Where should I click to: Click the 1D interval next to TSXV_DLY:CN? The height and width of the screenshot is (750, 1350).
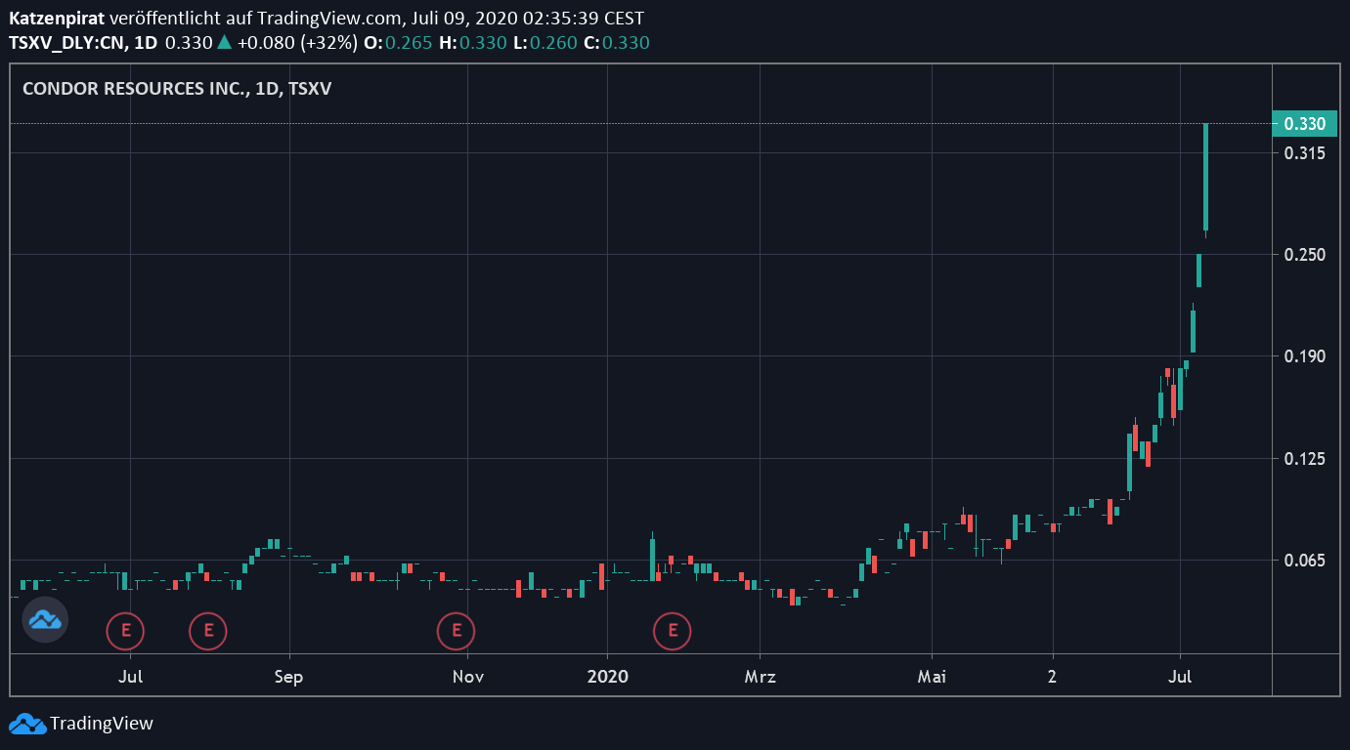click(x=145, y=42)
